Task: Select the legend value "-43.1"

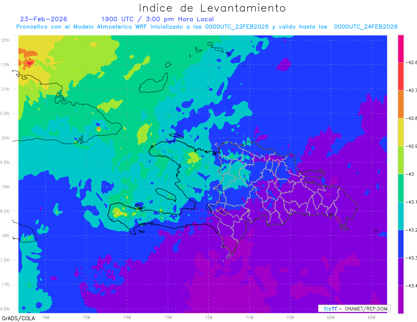Action: pyautogui.click(x=411, y=202)
